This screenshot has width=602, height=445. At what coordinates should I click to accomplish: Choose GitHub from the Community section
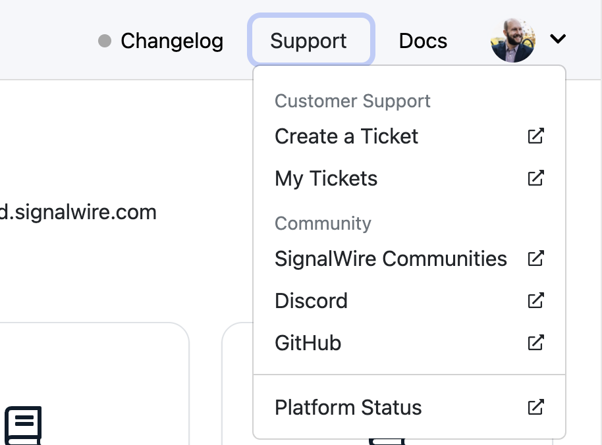308,343
